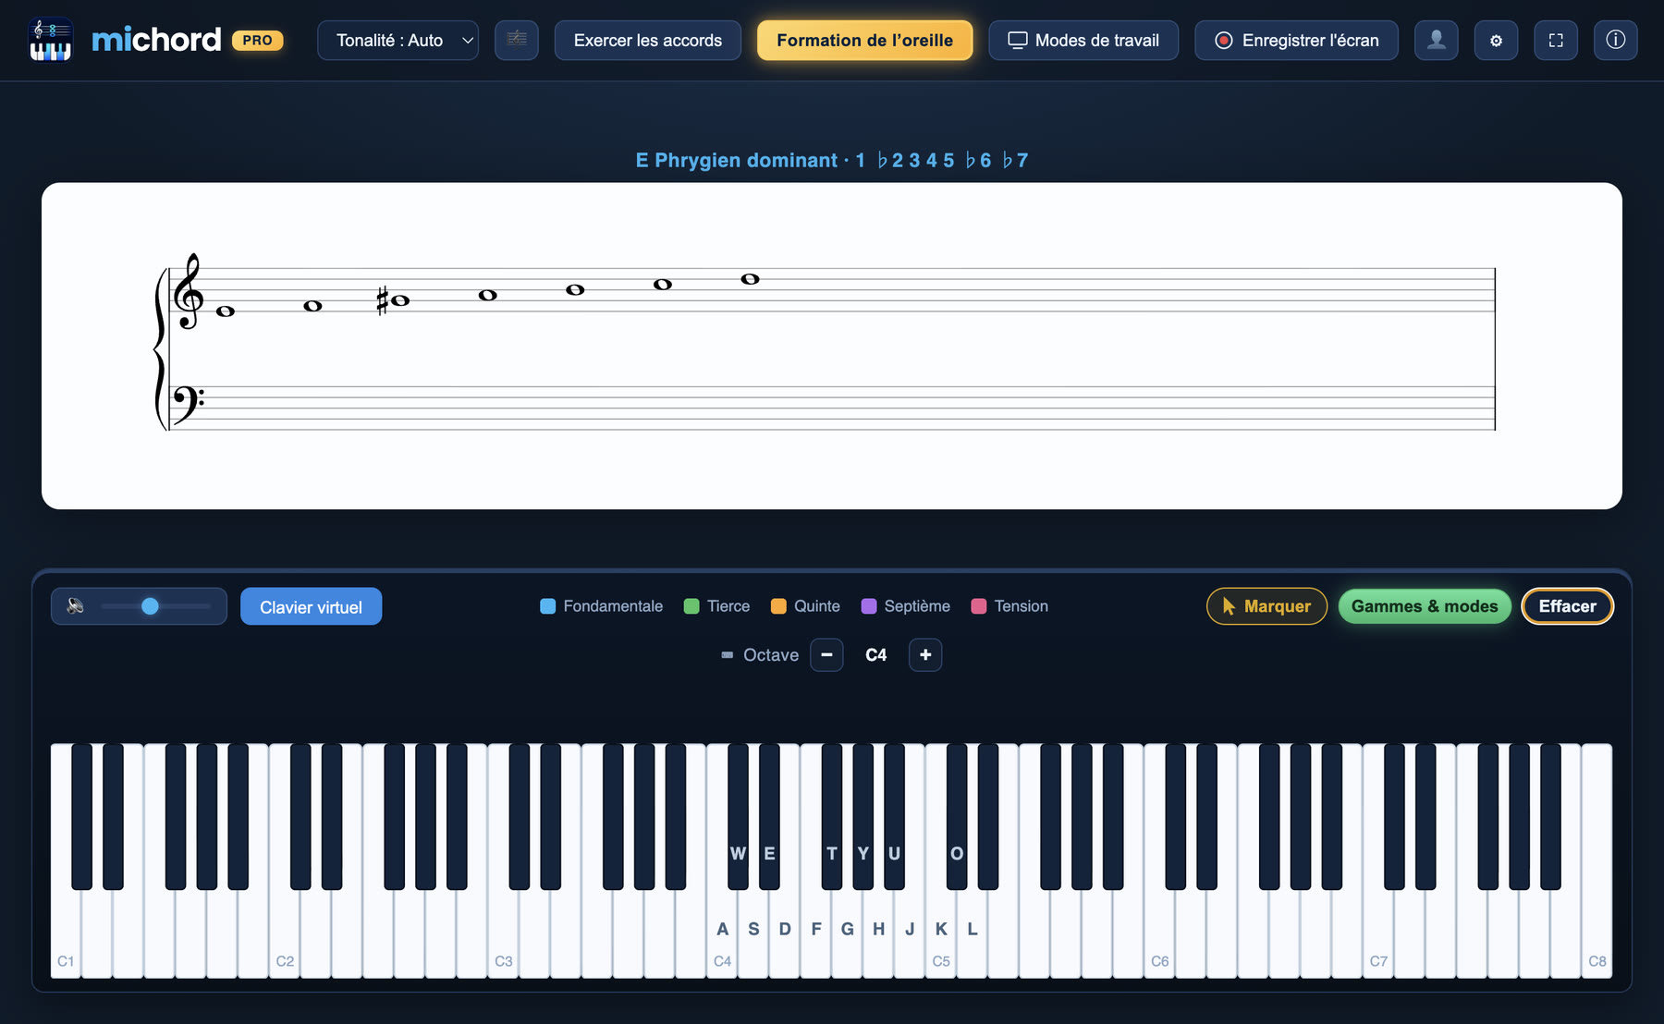Open settings gear icon
1664x1024 pixels.
click(x=1496, y=40)
